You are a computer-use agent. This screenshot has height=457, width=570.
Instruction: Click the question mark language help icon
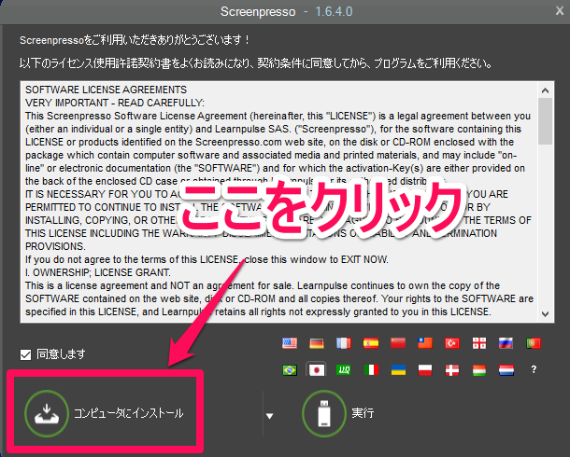tap(534, 369)
